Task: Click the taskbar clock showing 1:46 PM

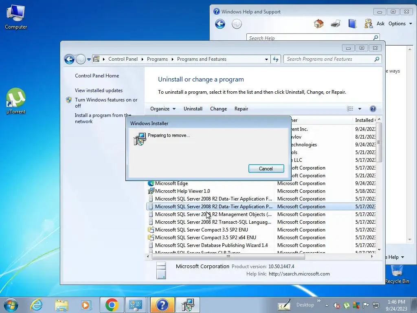Action: point(396,305)
